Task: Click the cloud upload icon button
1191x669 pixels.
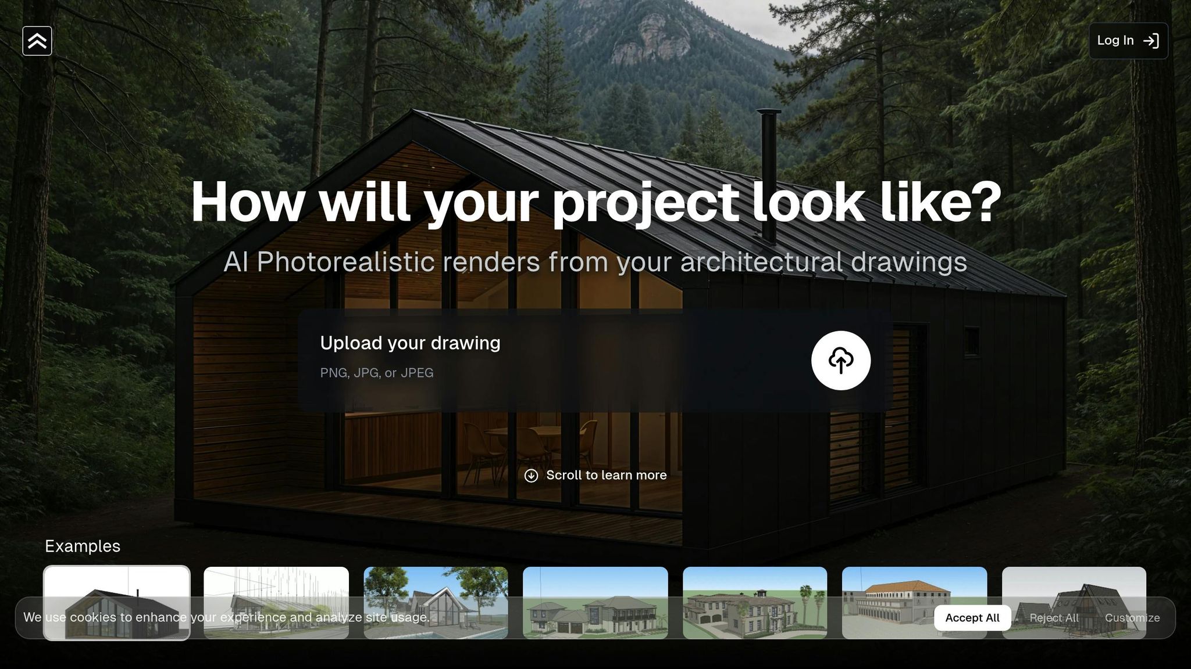Action: (841, 361)
